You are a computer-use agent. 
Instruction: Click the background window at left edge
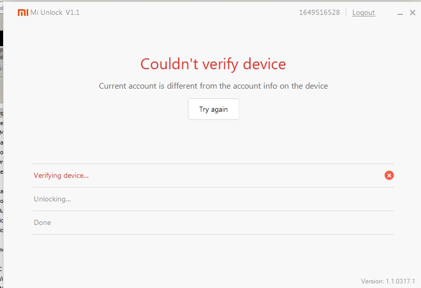[2, 154]
